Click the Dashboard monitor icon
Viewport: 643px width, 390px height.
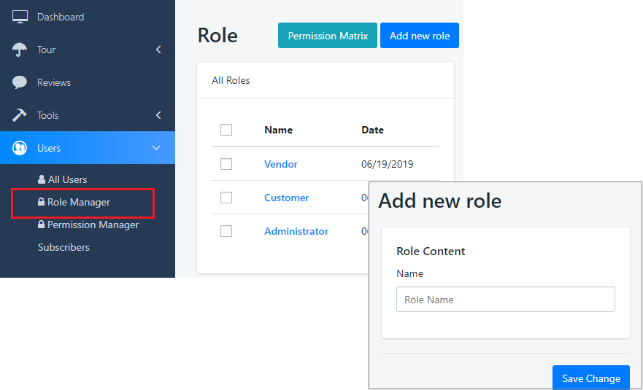(x=20, y=17)
